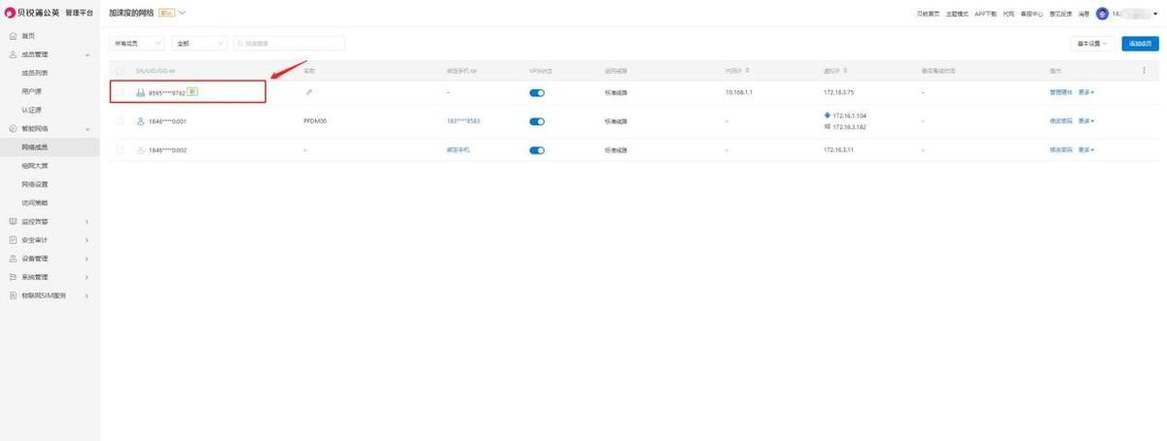Viewport: 1167px width, 441px height.
Task: Click the sort icon on 虚拟IP column
Action: tap(846, 70)
